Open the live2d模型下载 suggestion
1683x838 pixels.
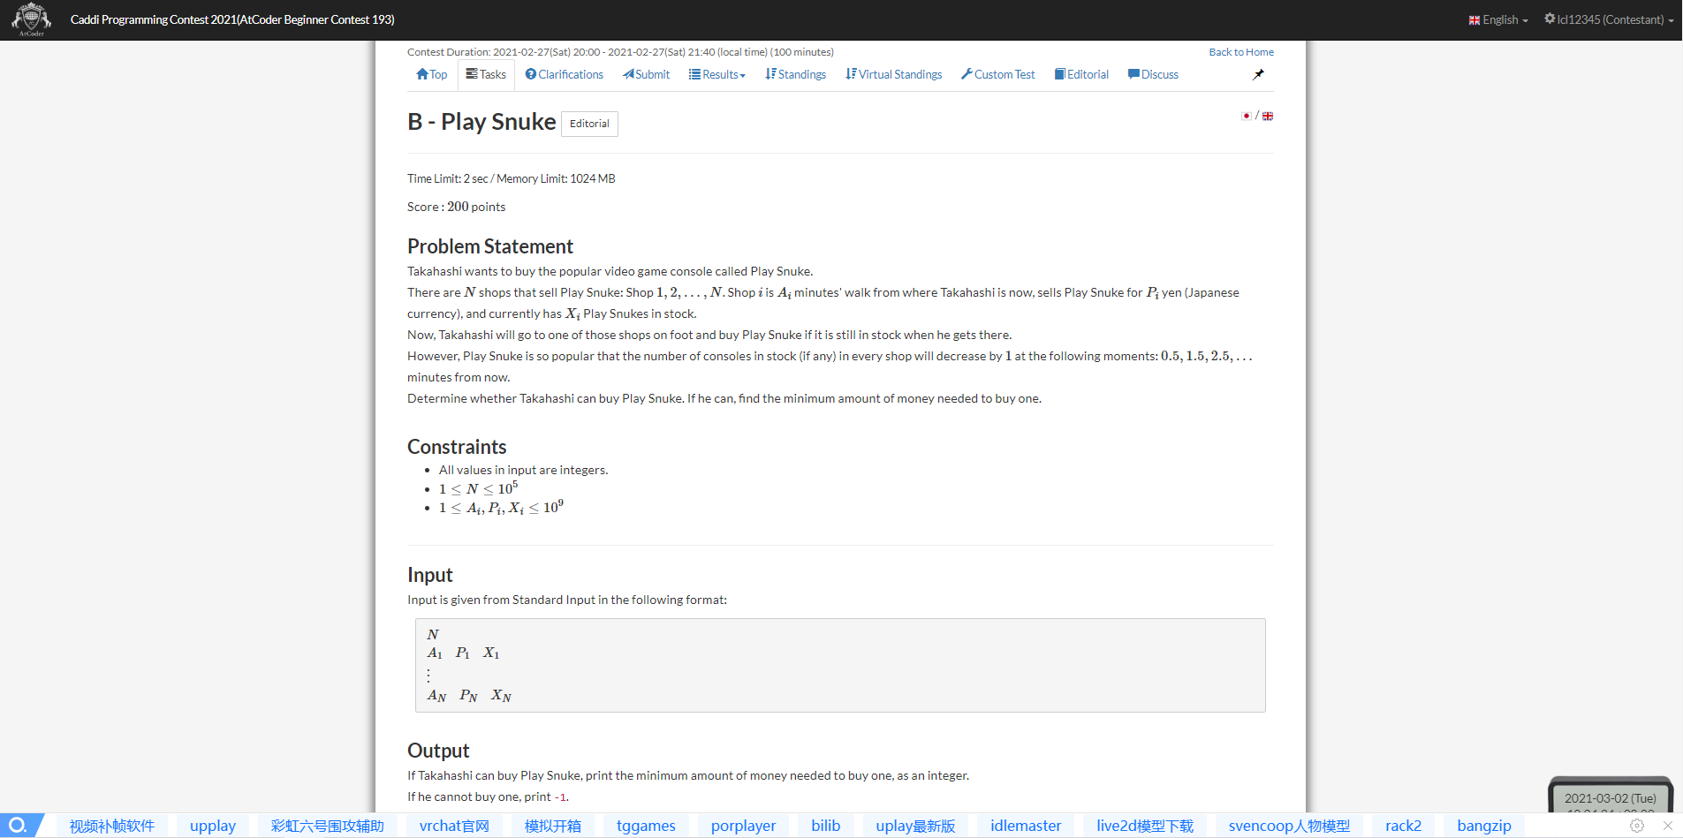1145,826
